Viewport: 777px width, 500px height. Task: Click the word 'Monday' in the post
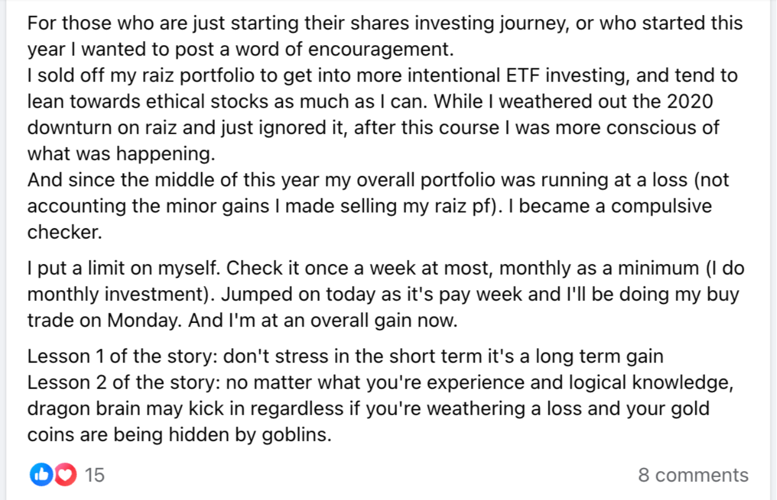143,320
